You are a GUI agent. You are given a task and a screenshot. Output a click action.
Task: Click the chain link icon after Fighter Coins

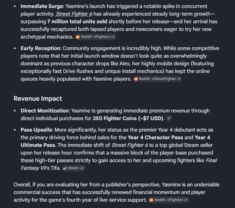[169, 118]
